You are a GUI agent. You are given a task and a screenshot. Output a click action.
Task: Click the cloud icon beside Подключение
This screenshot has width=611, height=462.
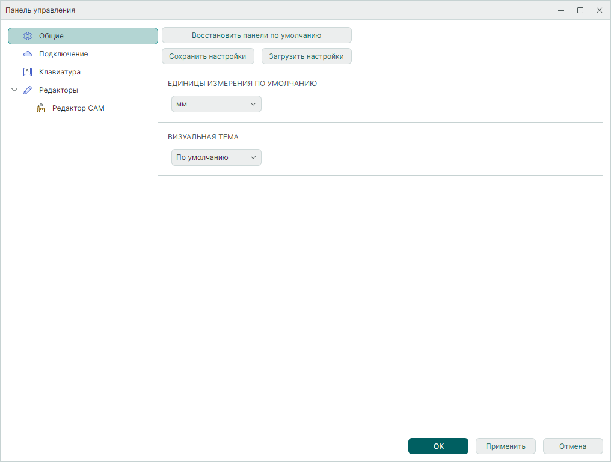tap(28, 53)
